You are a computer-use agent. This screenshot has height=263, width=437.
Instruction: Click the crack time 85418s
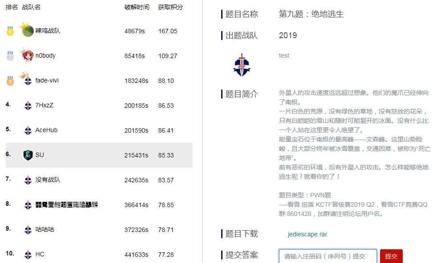point(134,56)
